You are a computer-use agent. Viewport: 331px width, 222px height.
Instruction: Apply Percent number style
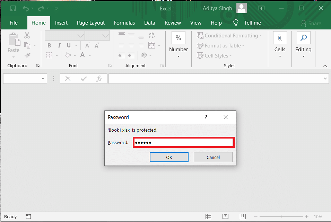pyautogui.click(x=178, y=37)
